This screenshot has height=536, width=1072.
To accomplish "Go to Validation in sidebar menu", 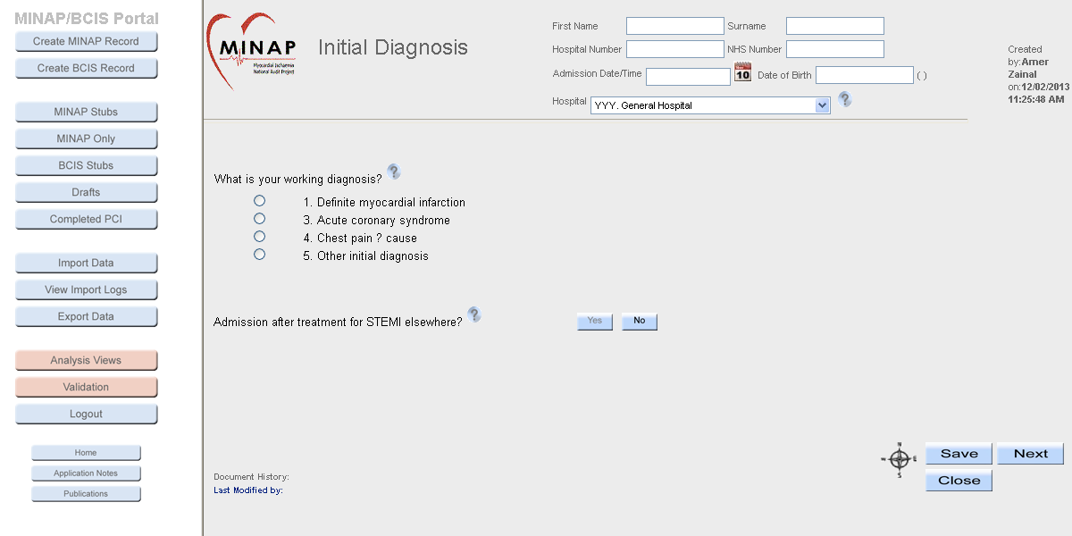I will [x=87, y=388].
